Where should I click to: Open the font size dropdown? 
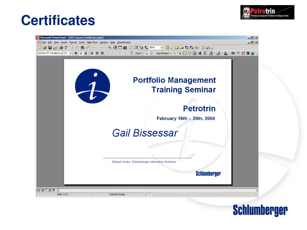tap(70, 53)
